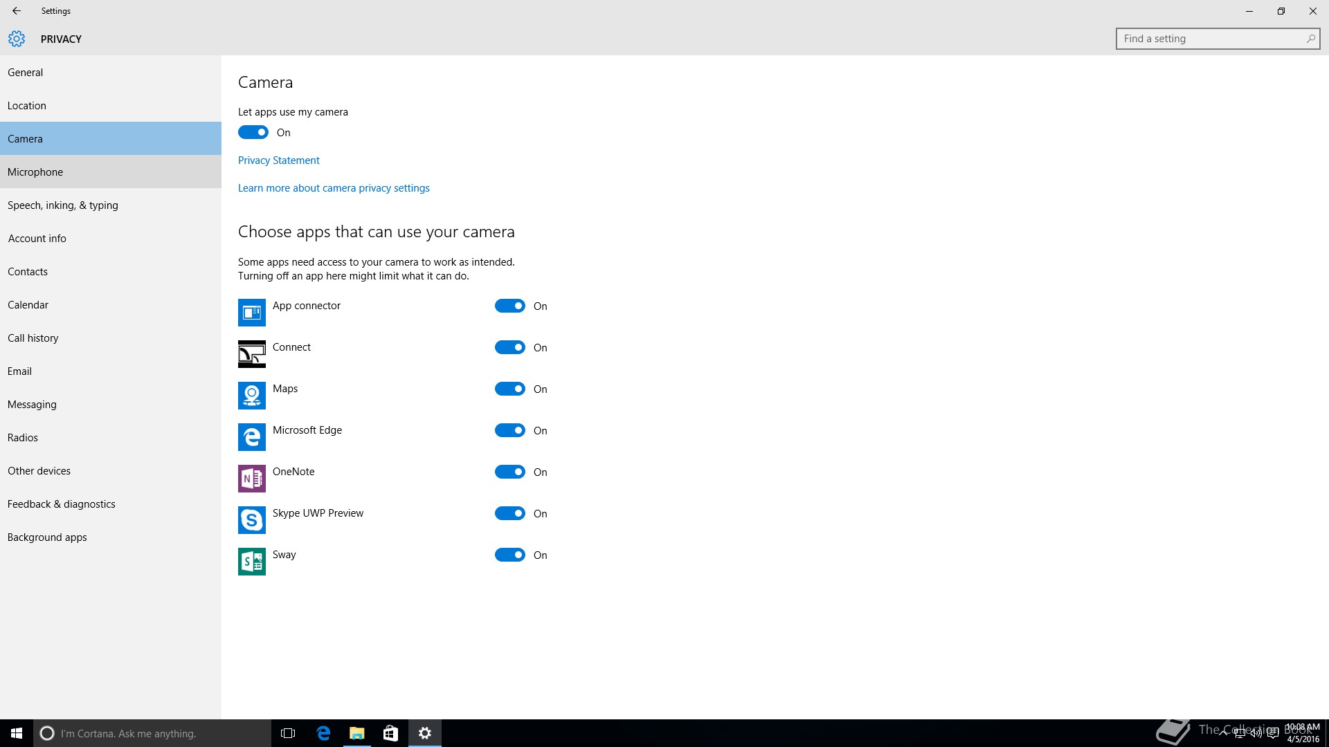Screen dimensions: 1329x747
Task: Click the volume icon in system tray
Action: pyautogui.click(x=1256, y=734)
